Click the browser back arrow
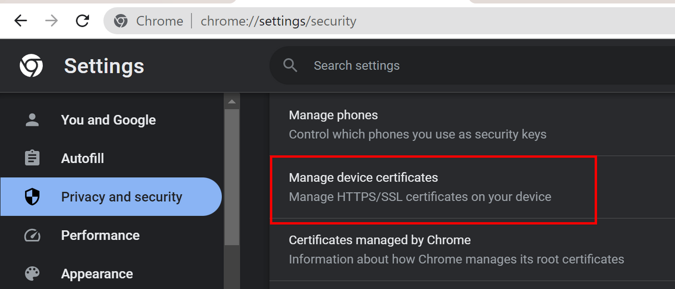The image size is (675, 289). (21, 21)
